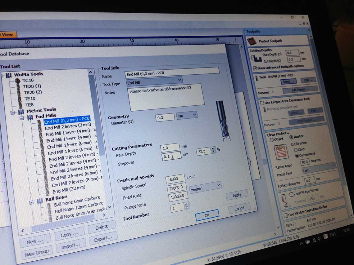Increase stepover percentage with stepper arrow
This screenshot has width=354, height=265.
pos(213,148)
